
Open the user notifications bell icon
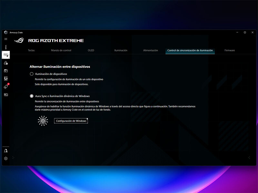click(6, 151)
